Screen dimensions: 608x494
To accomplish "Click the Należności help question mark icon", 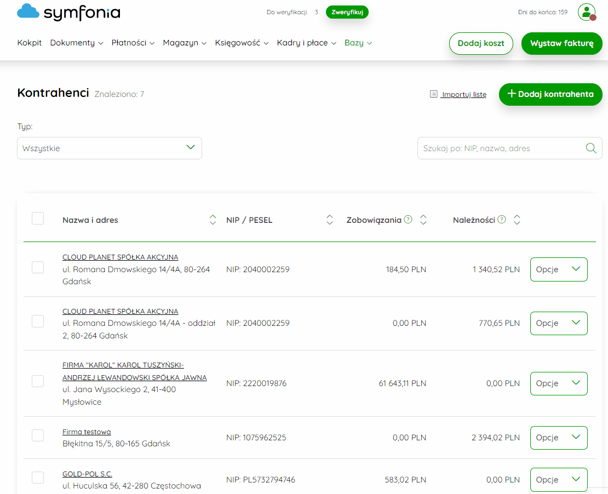I will (501, 220).
